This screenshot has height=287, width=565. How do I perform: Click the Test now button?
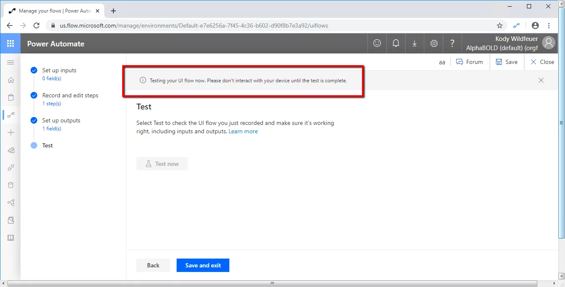(162, 164)
